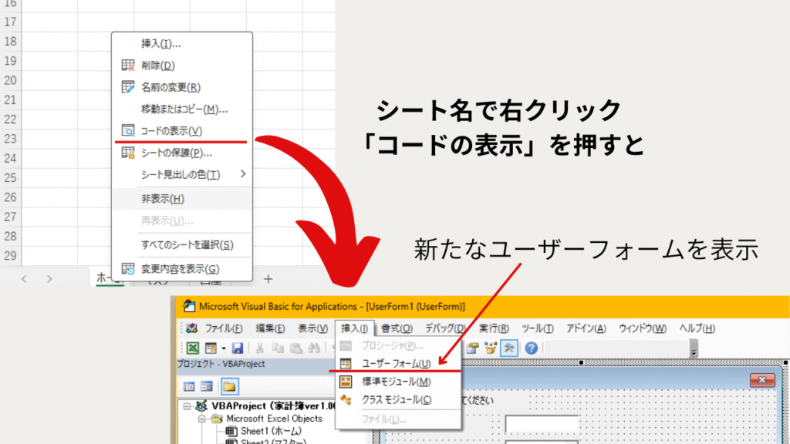Screen dimensions: 790x444
Task: Open the デバッグ(D) menu
Action: point(445,328)
